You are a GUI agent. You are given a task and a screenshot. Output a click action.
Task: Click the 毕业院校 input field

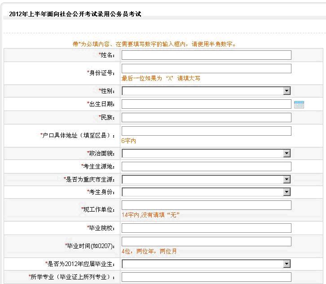pyautogui.click(x=207, y=228)
